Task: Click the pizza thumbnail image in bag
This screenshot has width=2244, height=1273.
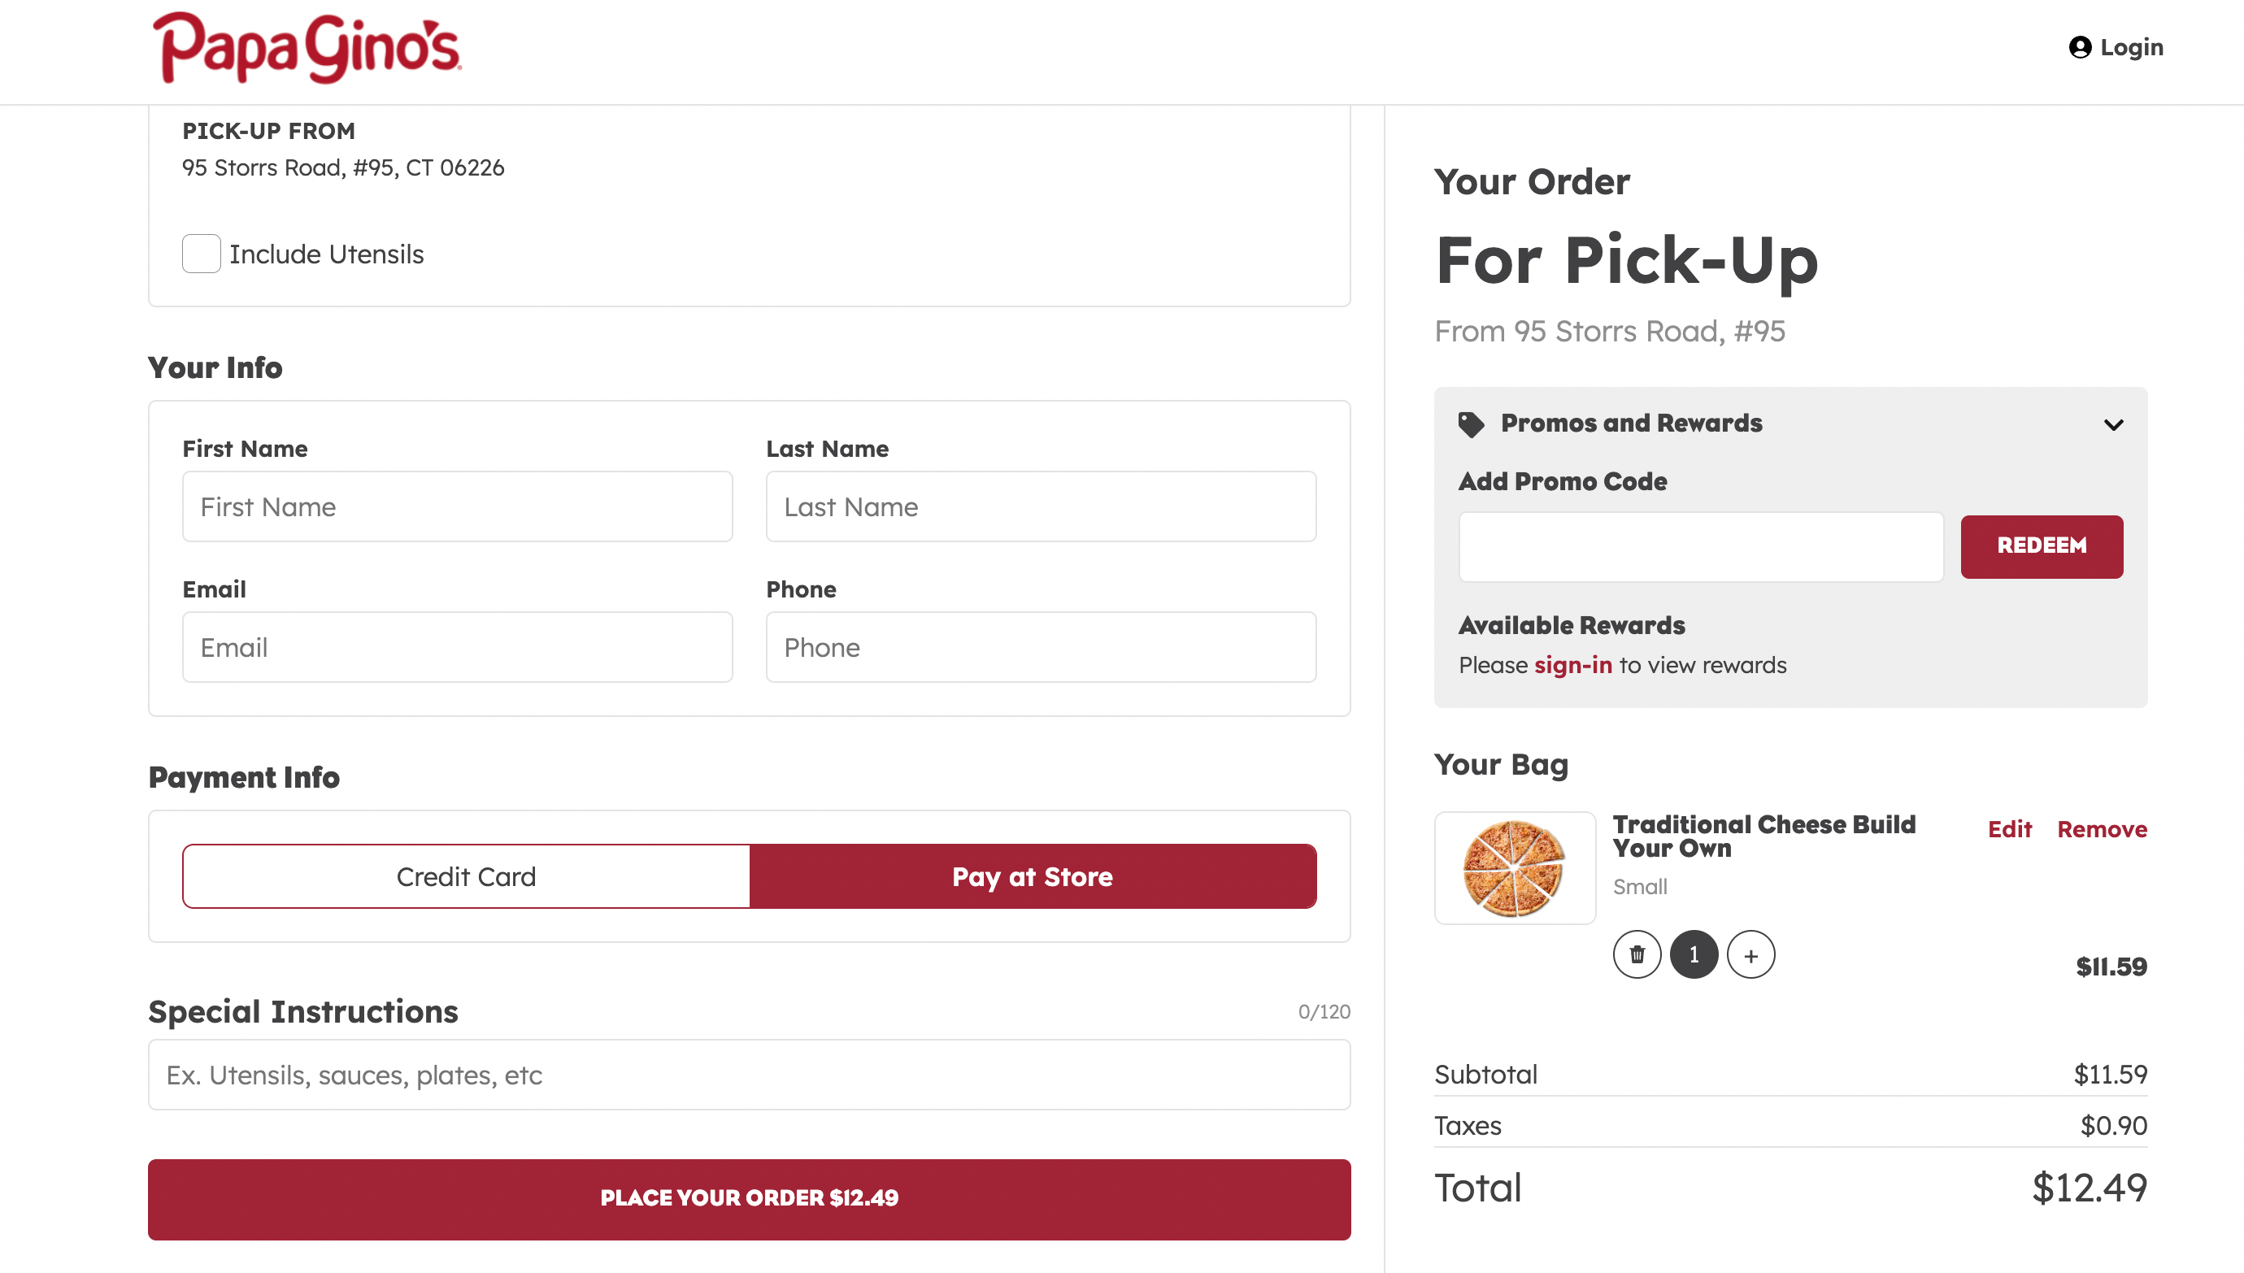Action: pyautogui.click(x=1513, y=866)
